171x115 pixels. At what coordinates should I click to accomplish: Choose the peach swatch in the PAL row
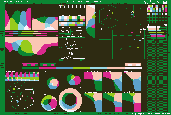point(116,68)
